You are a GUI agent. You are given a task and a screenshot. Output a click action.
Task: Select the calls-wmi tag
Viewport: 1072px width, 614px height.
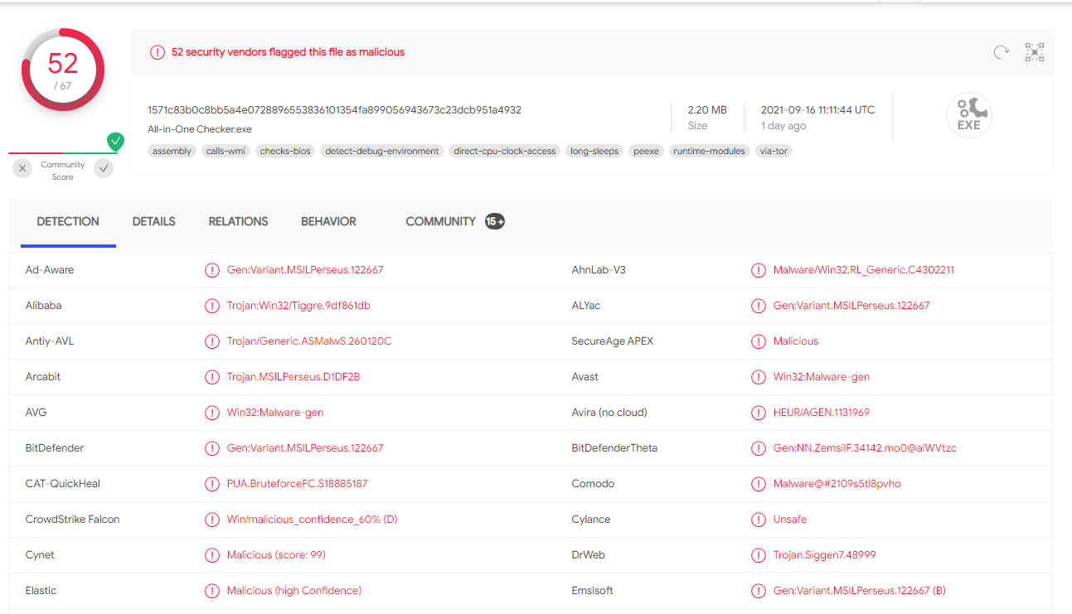click(225, 151)
